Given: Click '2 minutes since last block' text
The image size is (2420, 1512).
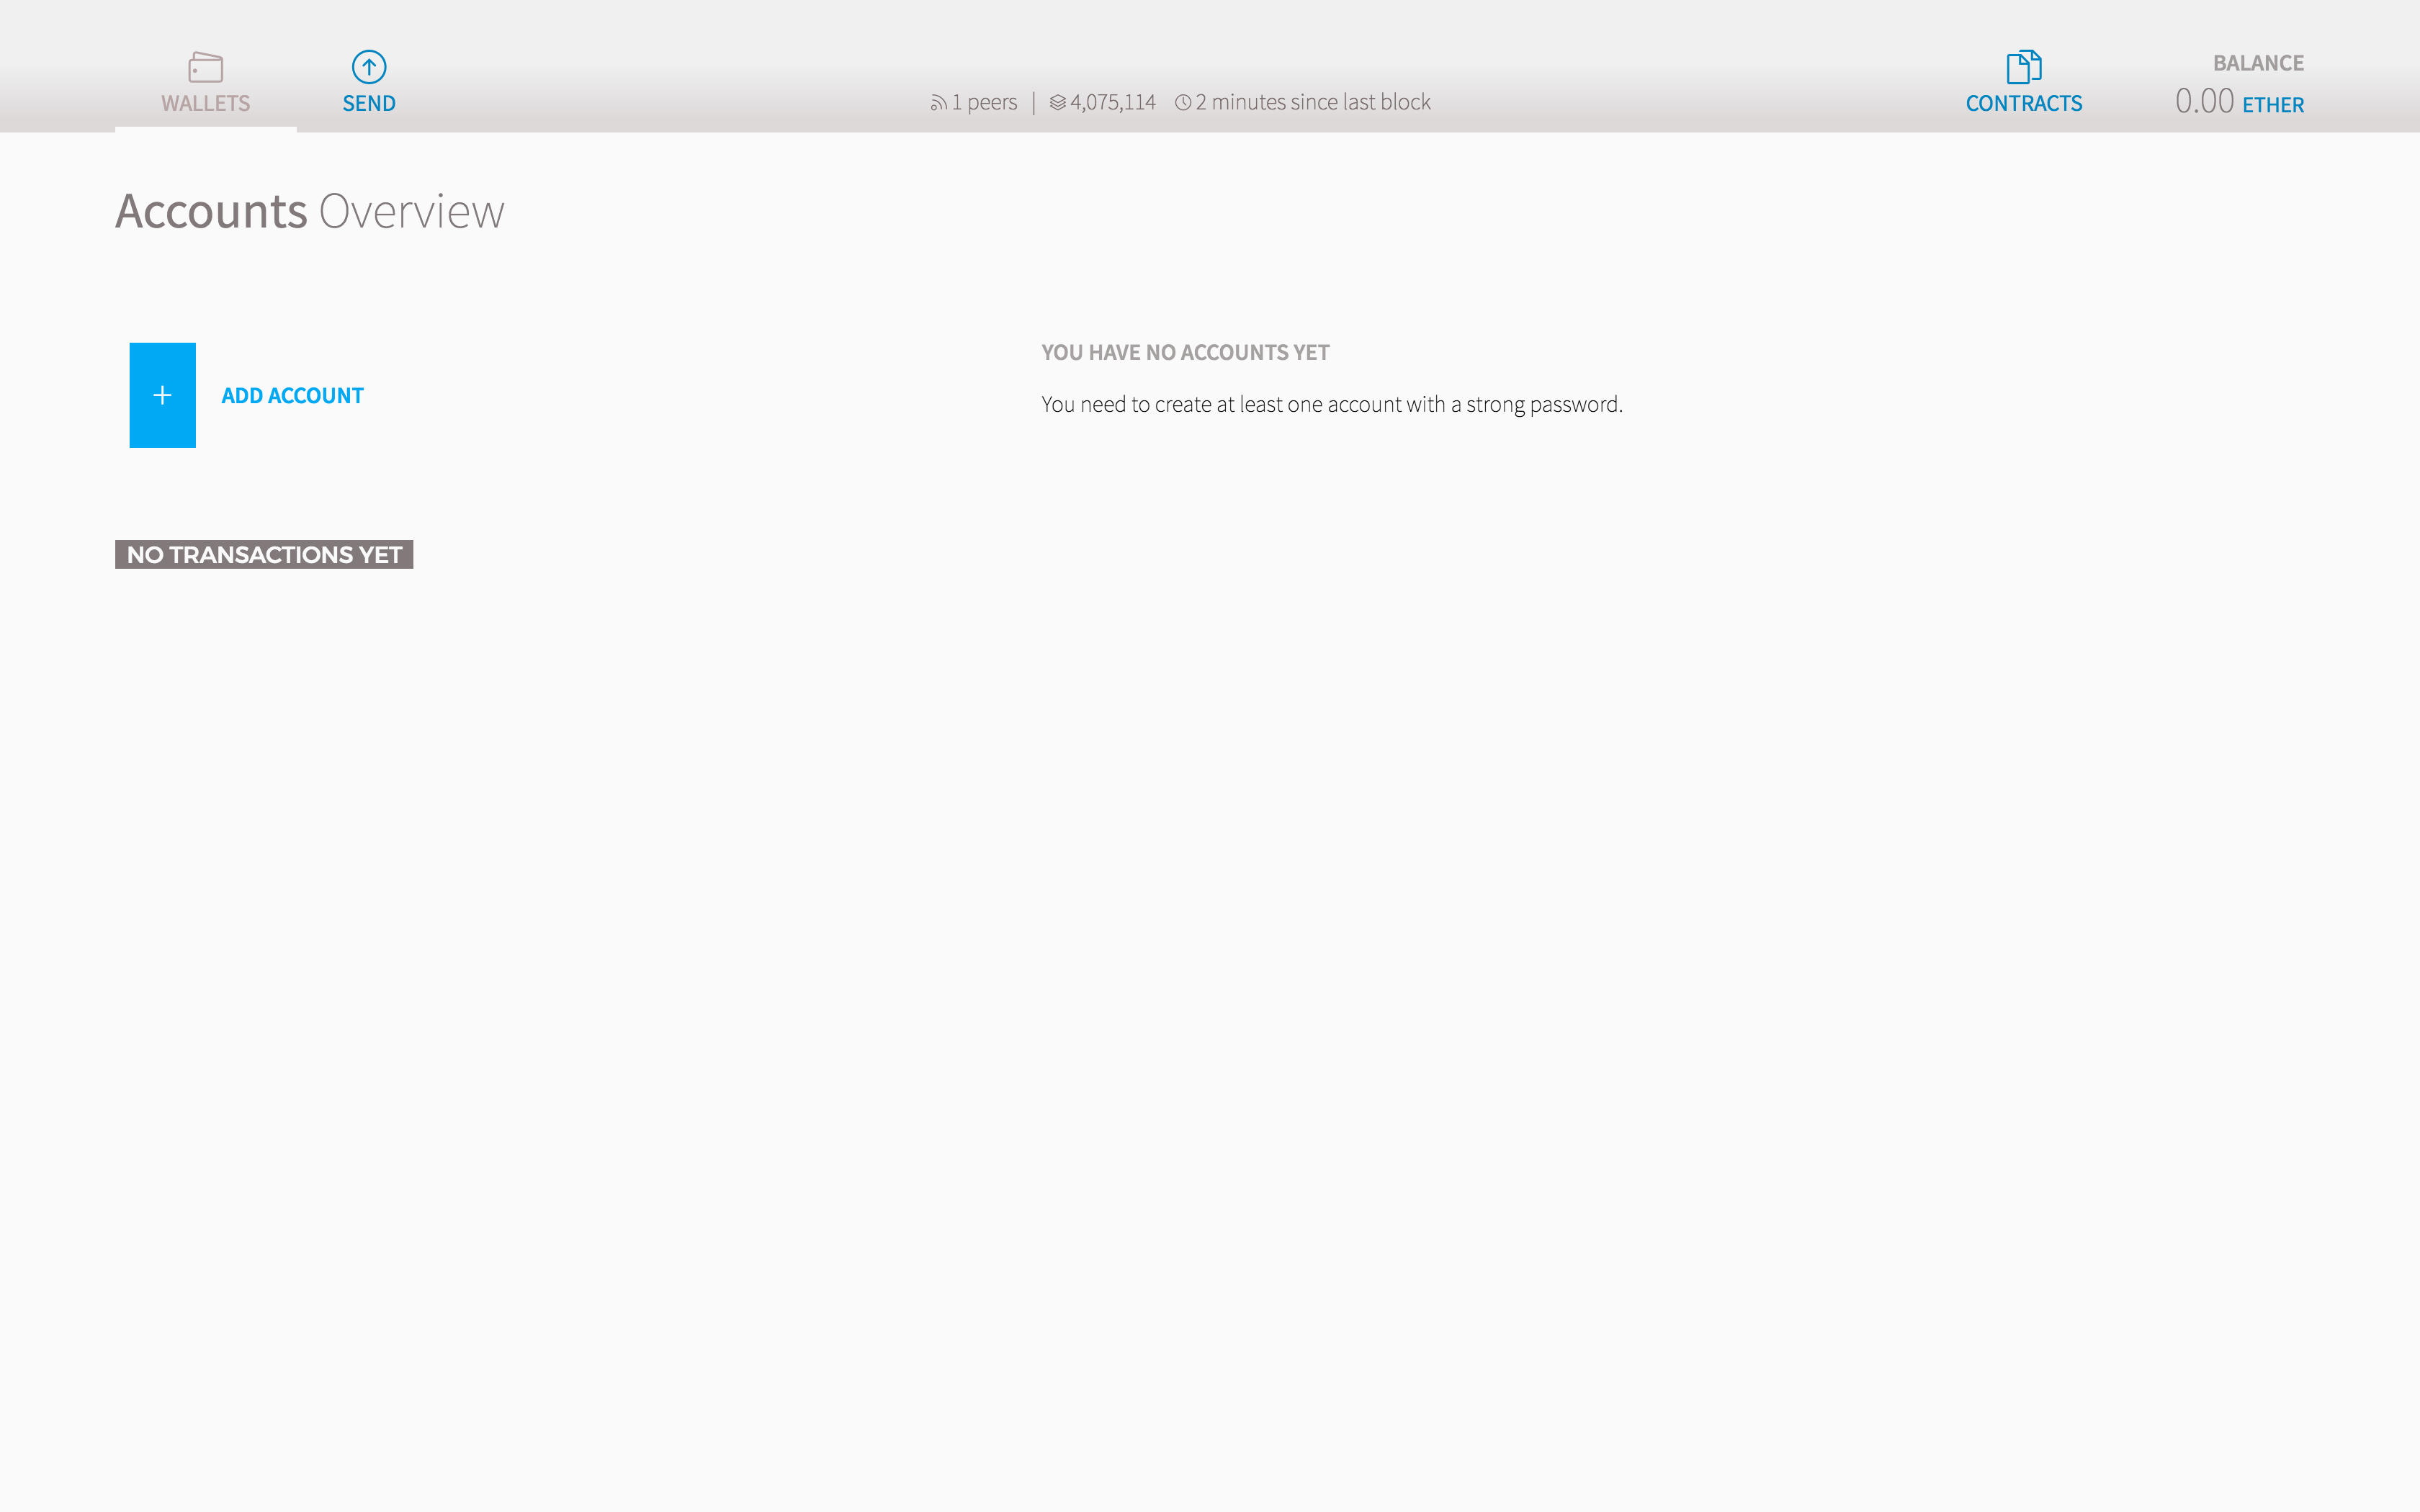Looking at the screenshot, I should (1312, 103).
